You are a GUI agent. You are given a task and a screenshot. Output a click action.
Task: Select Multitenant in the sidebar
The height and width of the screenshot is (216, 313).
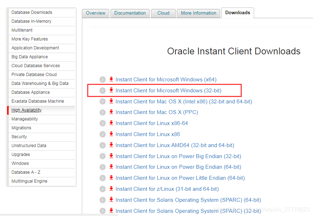pyautogui.click(x=41, y=30)
